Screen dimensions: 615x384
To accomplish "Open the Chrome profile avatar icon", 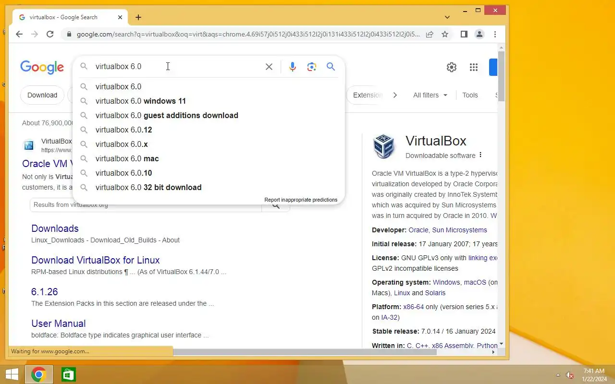I will point(480,34).
